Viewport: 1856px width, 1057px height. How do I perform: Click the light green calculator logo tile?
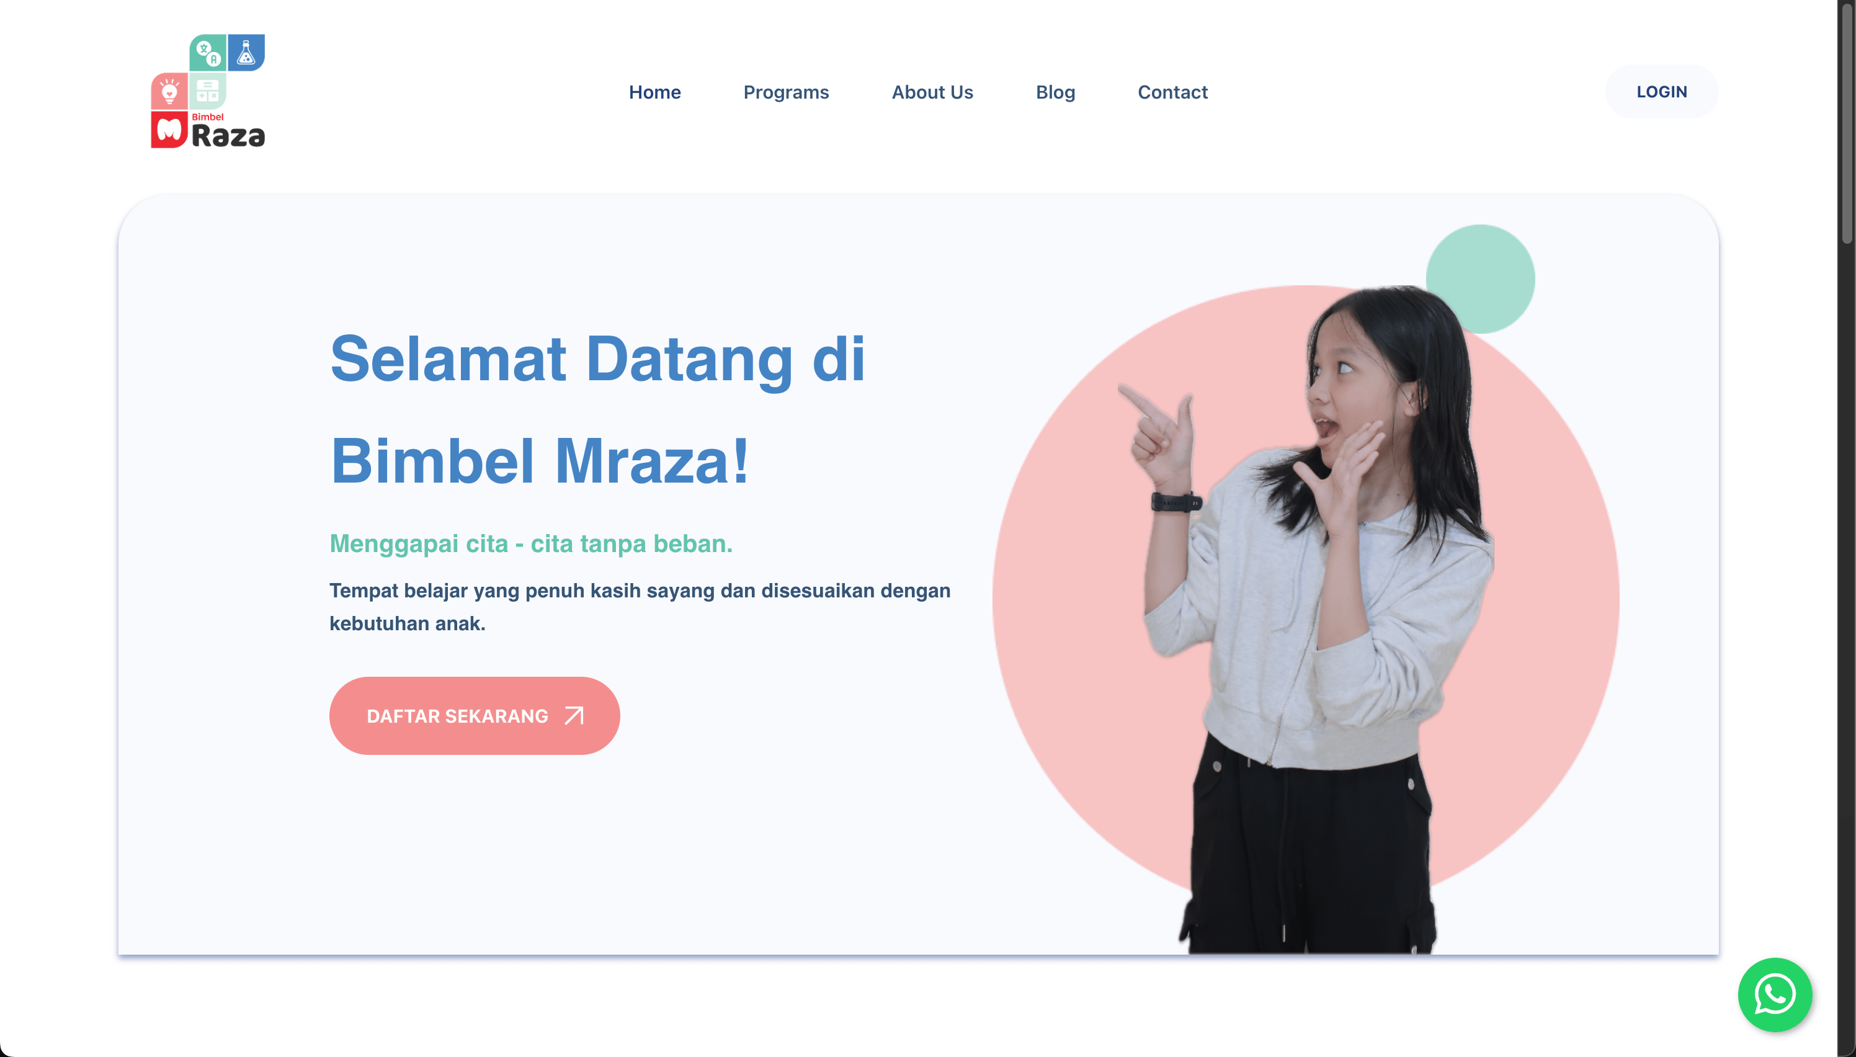click(208, 91)
